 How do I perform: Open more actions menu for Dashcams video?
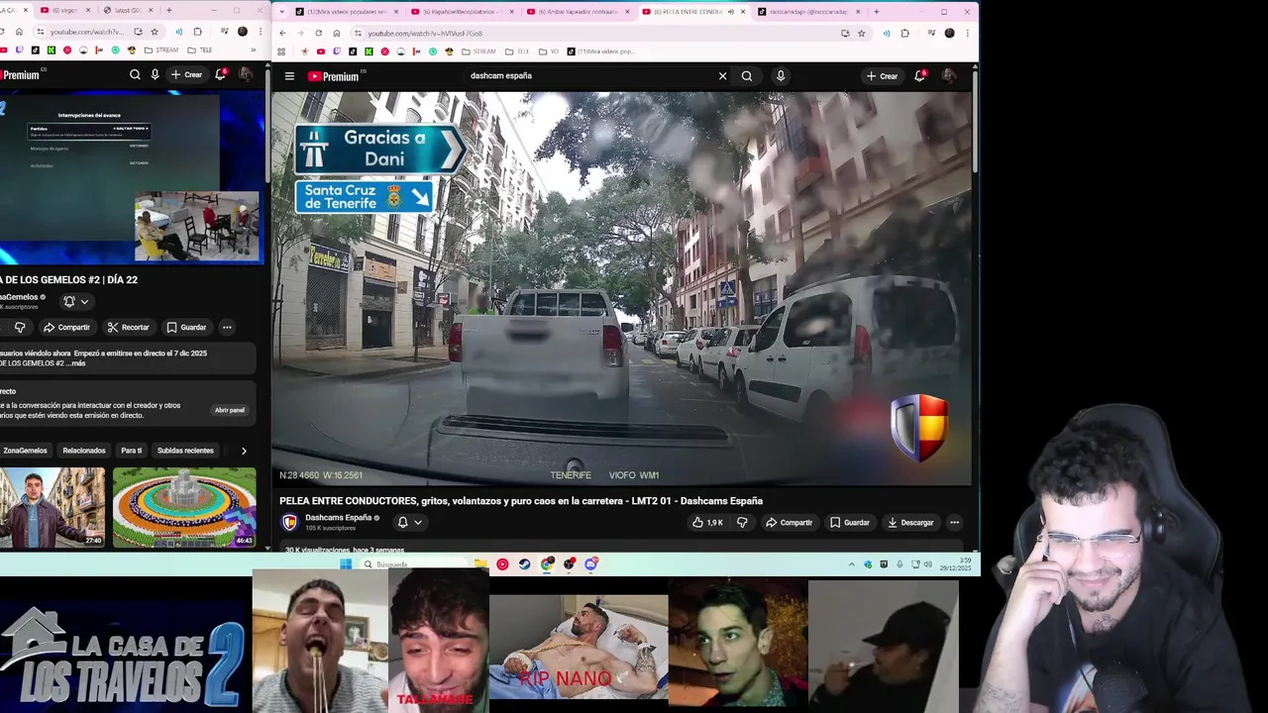click(954, 523)
